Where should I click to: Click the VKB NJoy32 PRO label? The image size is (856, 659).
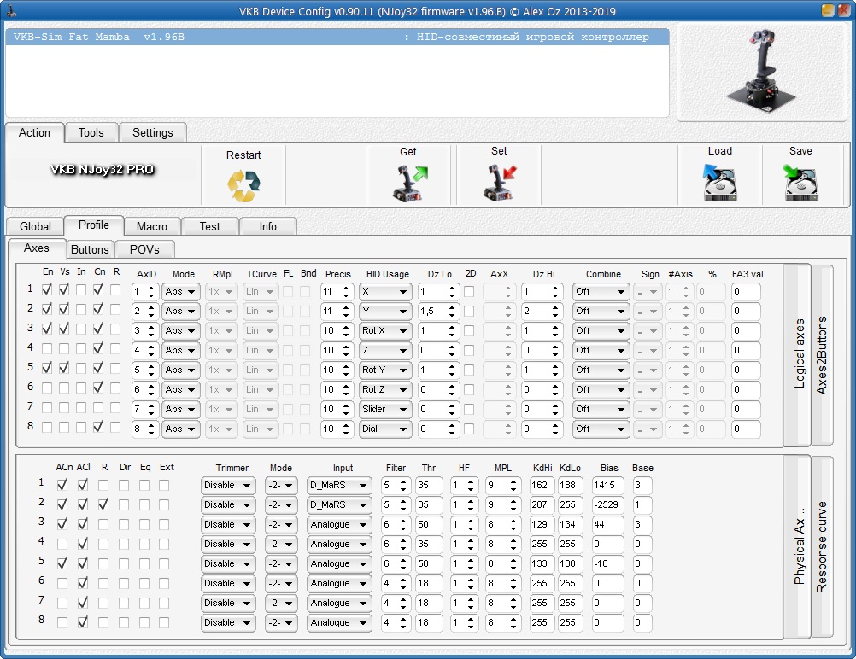coord(102,170)
